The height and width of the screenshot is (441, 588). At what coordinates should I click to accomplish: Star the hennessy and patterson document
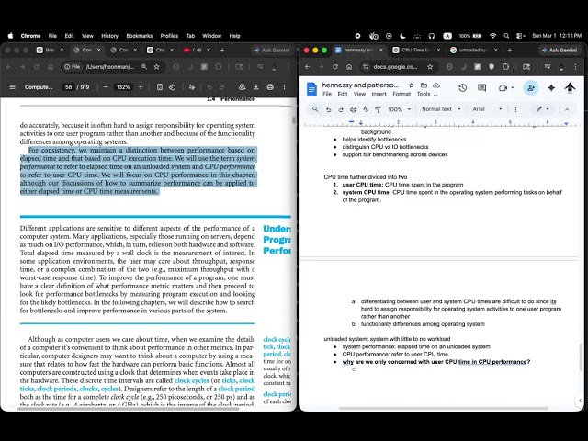click(412, 85)
